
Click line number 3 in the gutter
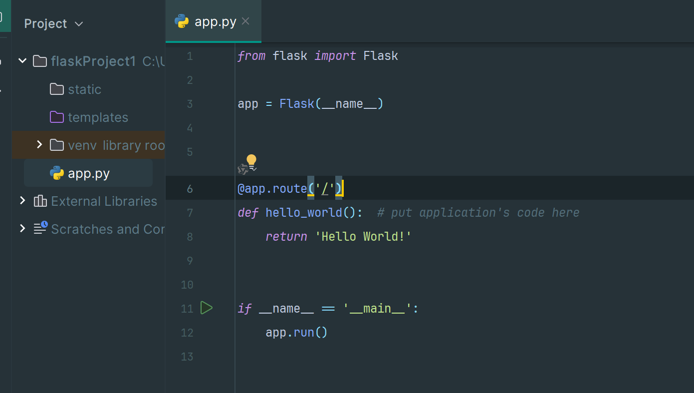point(190,104)
